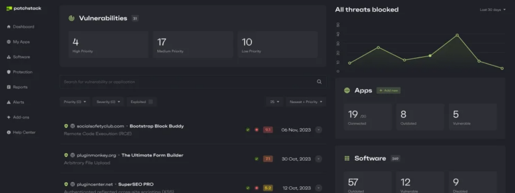Click the Dashboard home icon in the sidebar

point(9,27)
